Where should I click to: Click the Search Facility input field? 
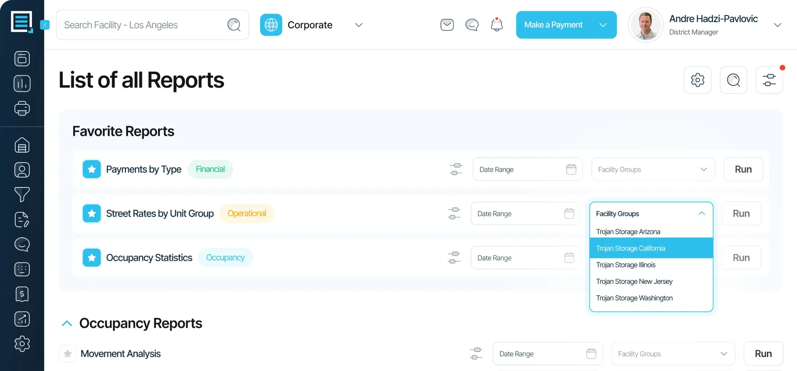152,25
